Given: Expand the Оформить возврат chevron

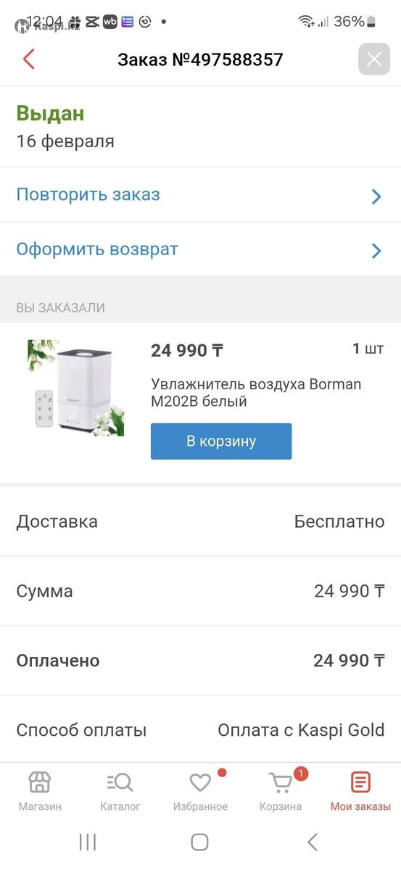Looking at the screenshot, I should [376, 251].
